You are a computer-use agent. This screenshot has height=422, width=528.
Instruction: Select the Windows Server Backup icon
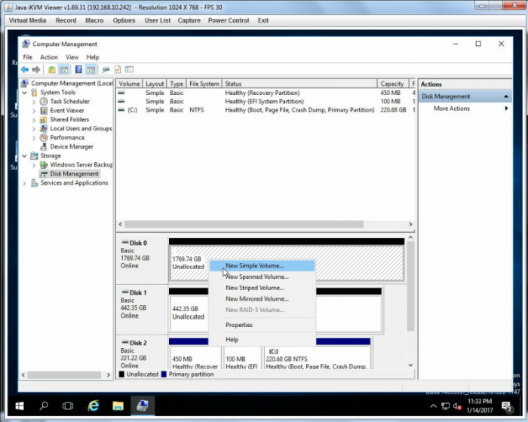click(x=44, y=165)
